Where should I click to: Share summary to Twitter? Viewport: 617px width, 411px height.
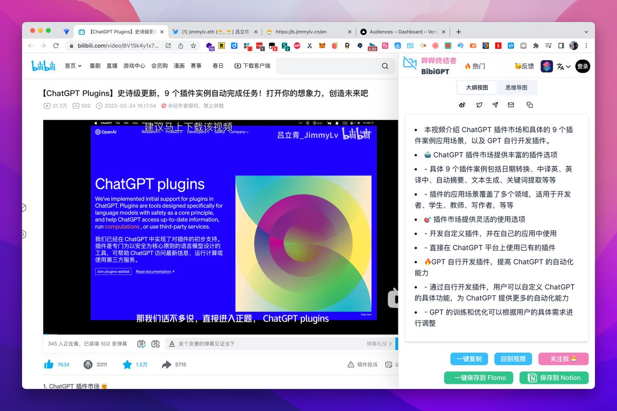479,105
